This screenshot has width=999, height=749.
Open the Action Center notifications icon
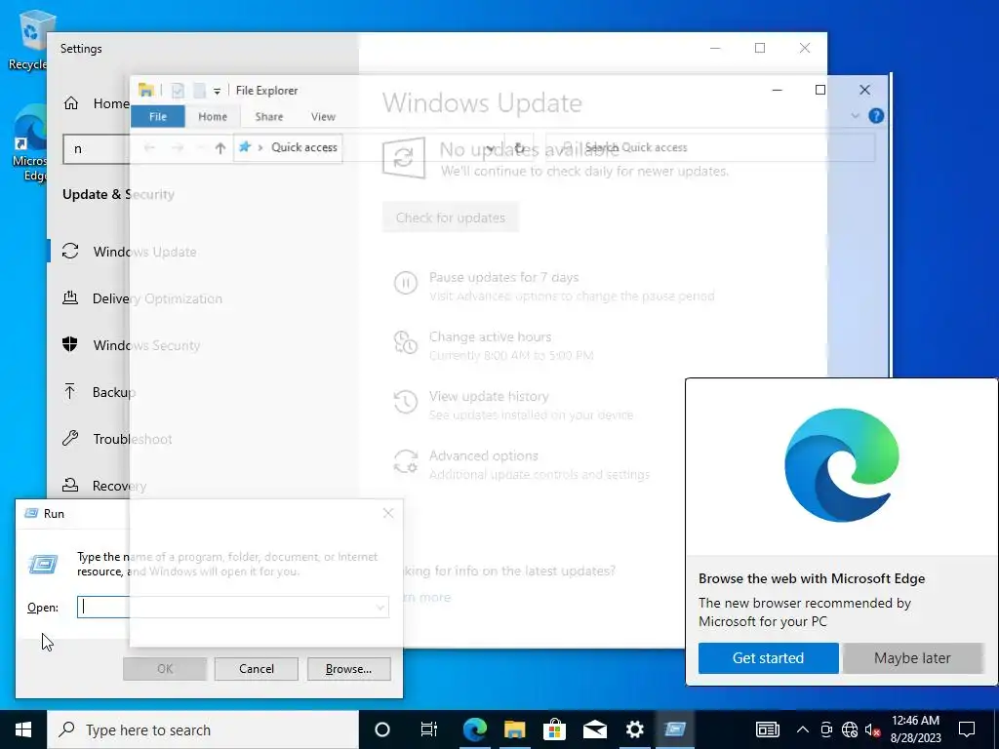click(967, 729)
